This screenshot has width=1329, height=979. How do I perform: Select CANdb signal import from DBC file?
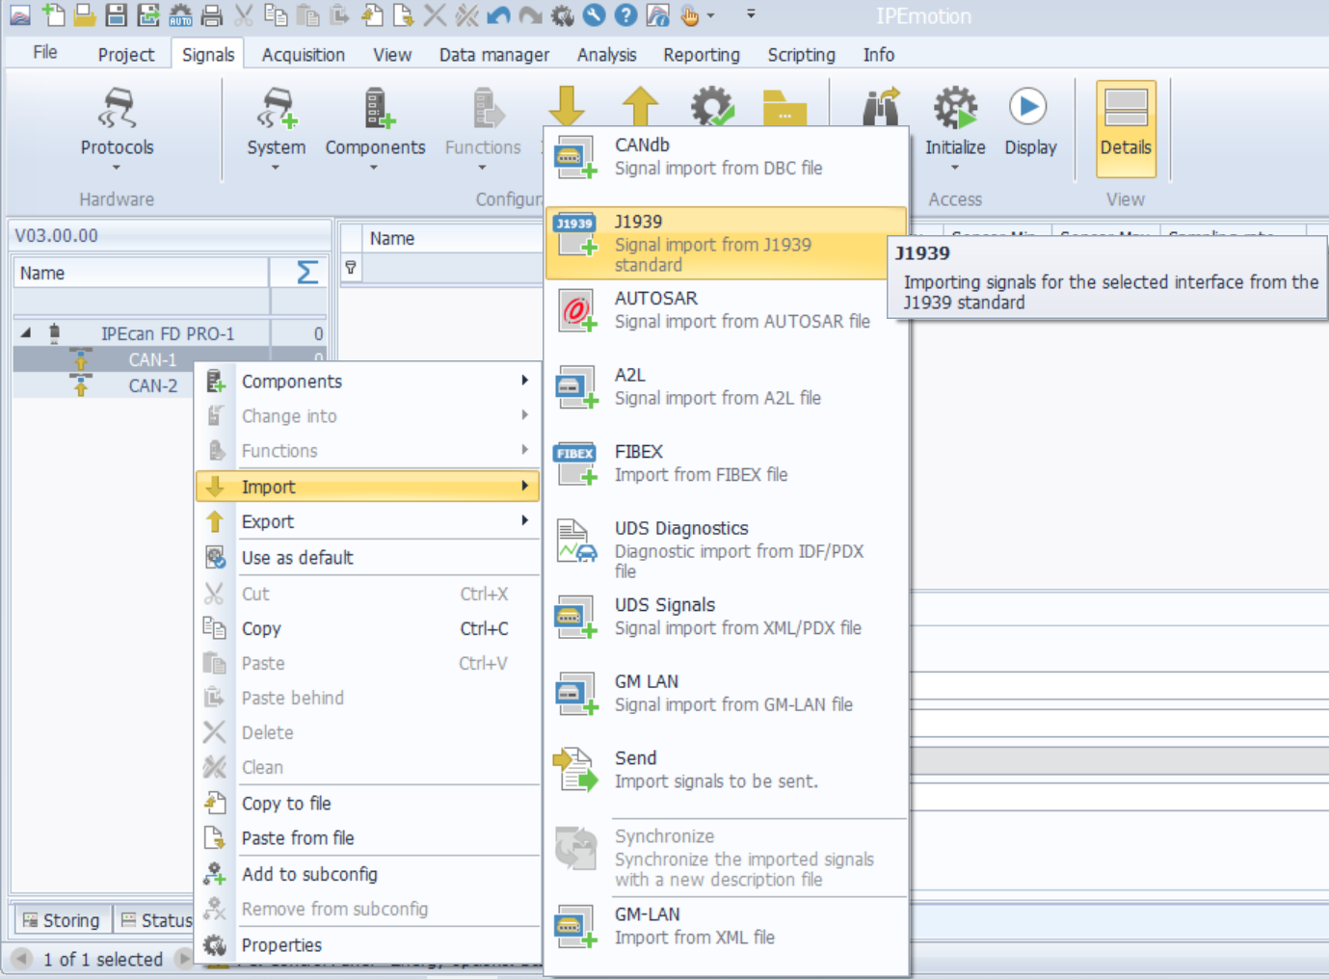pos(727,156)
